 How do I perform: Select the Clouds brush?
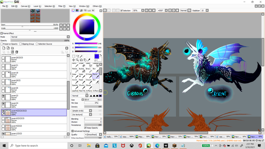(x=89, y=87)
